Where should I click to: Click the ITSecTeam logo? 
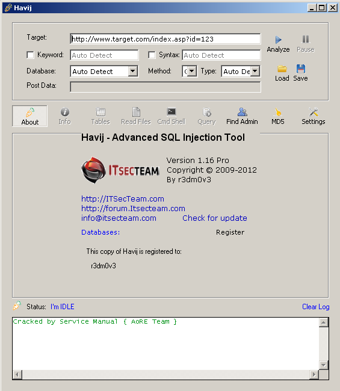coord(120,170)
